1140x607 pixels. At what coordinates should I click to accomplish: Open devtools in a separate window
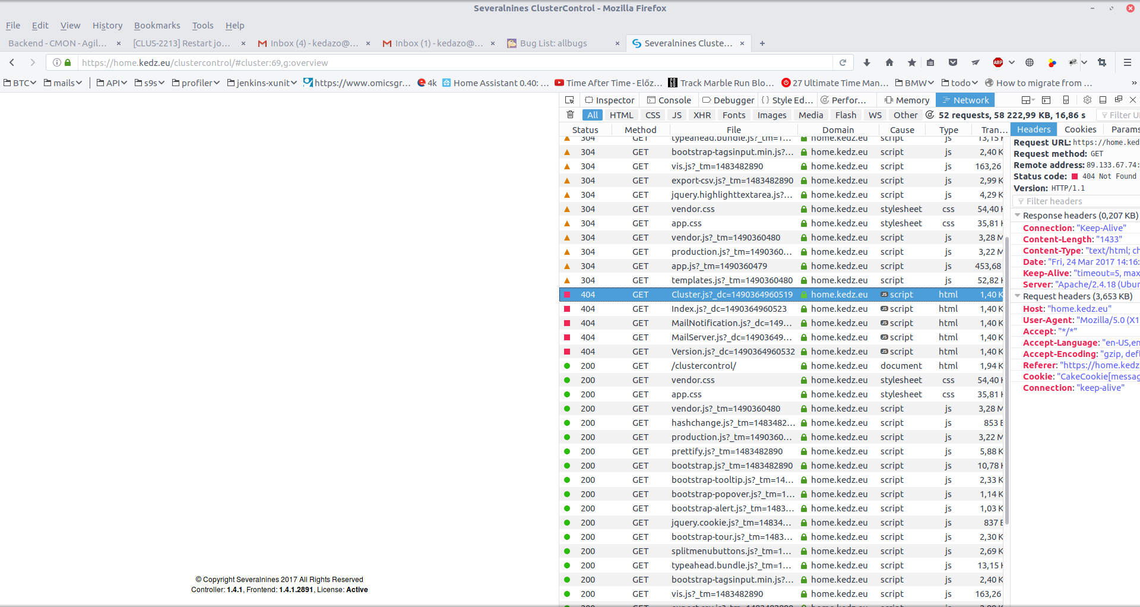coord(1118,100)
